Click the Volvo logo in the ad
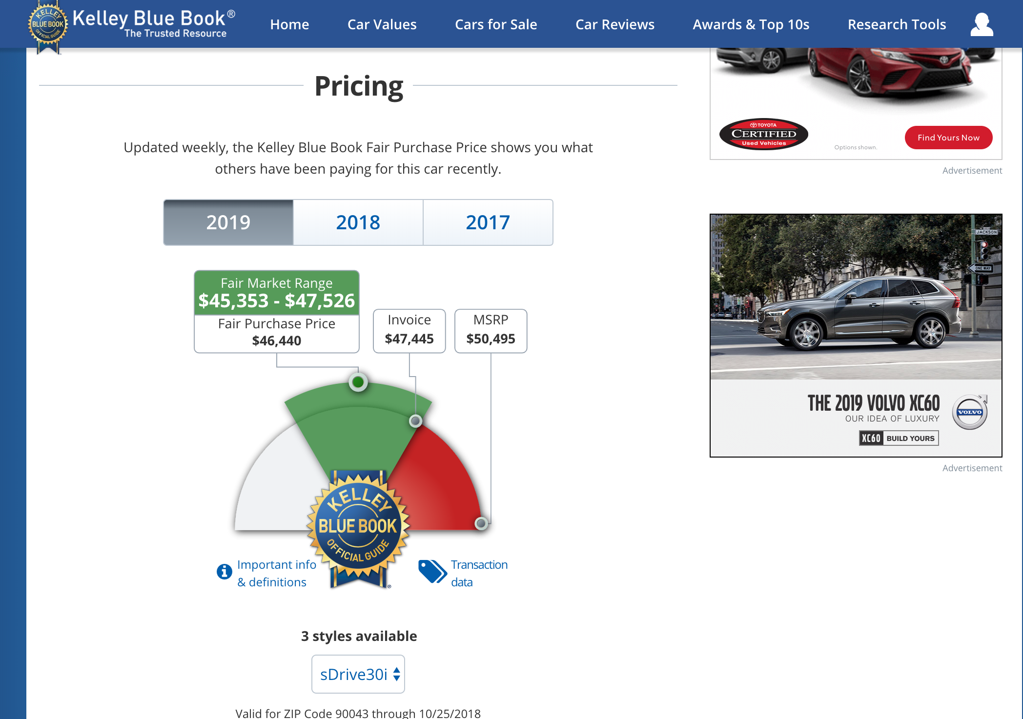 coord(970,412)
